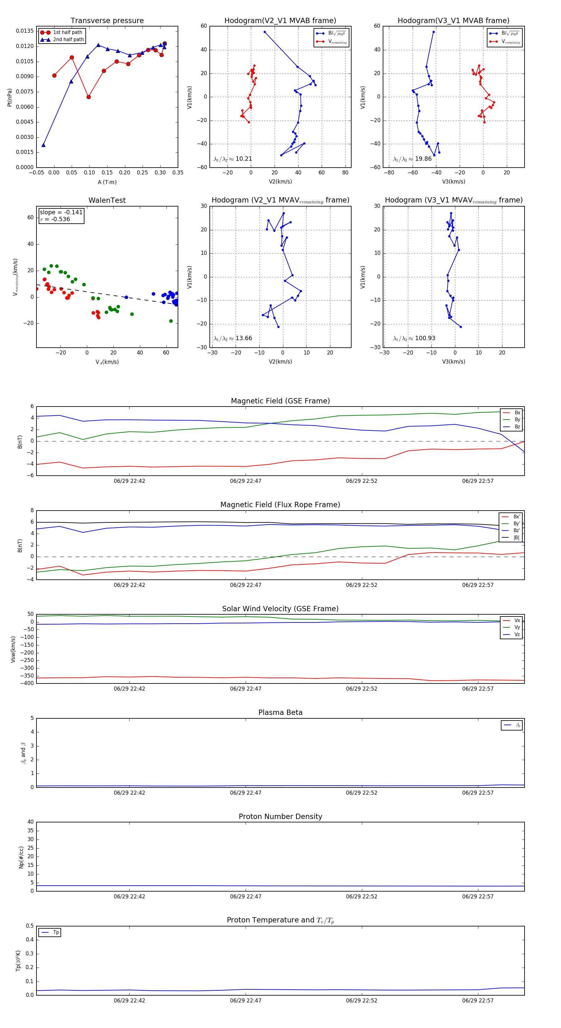
Task: Select the "2nd half path" legend entry
Action: pyautogui.click(x=62, y=40)
